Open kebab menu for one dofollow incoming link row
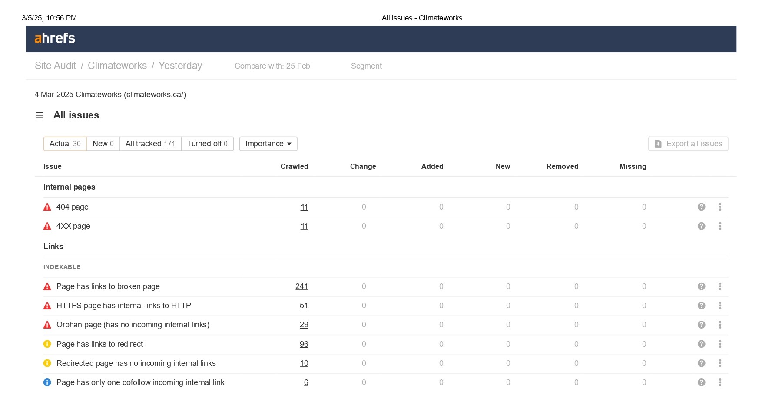 720,382
